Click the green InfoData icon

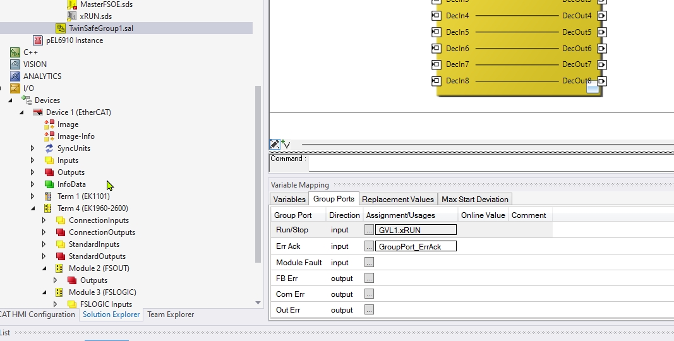[49, 184]
